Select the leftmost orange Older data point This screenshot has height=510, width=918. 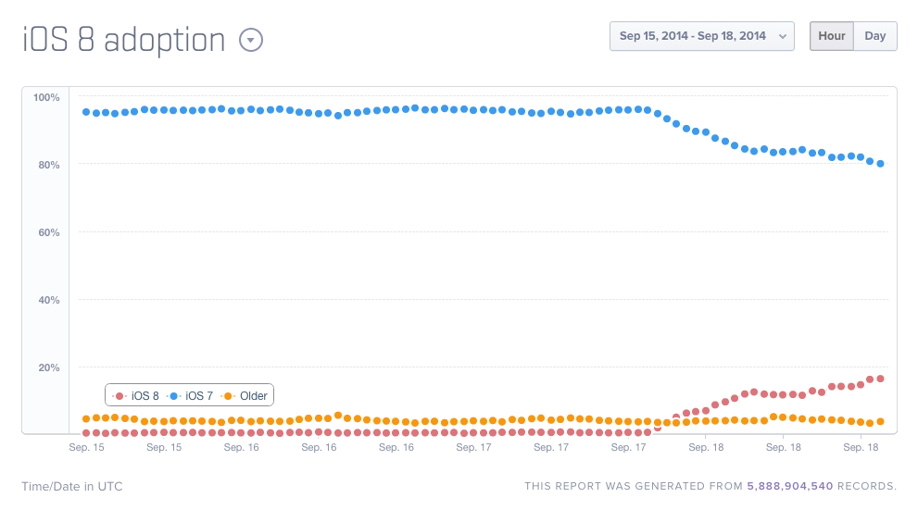pos(86,418)
